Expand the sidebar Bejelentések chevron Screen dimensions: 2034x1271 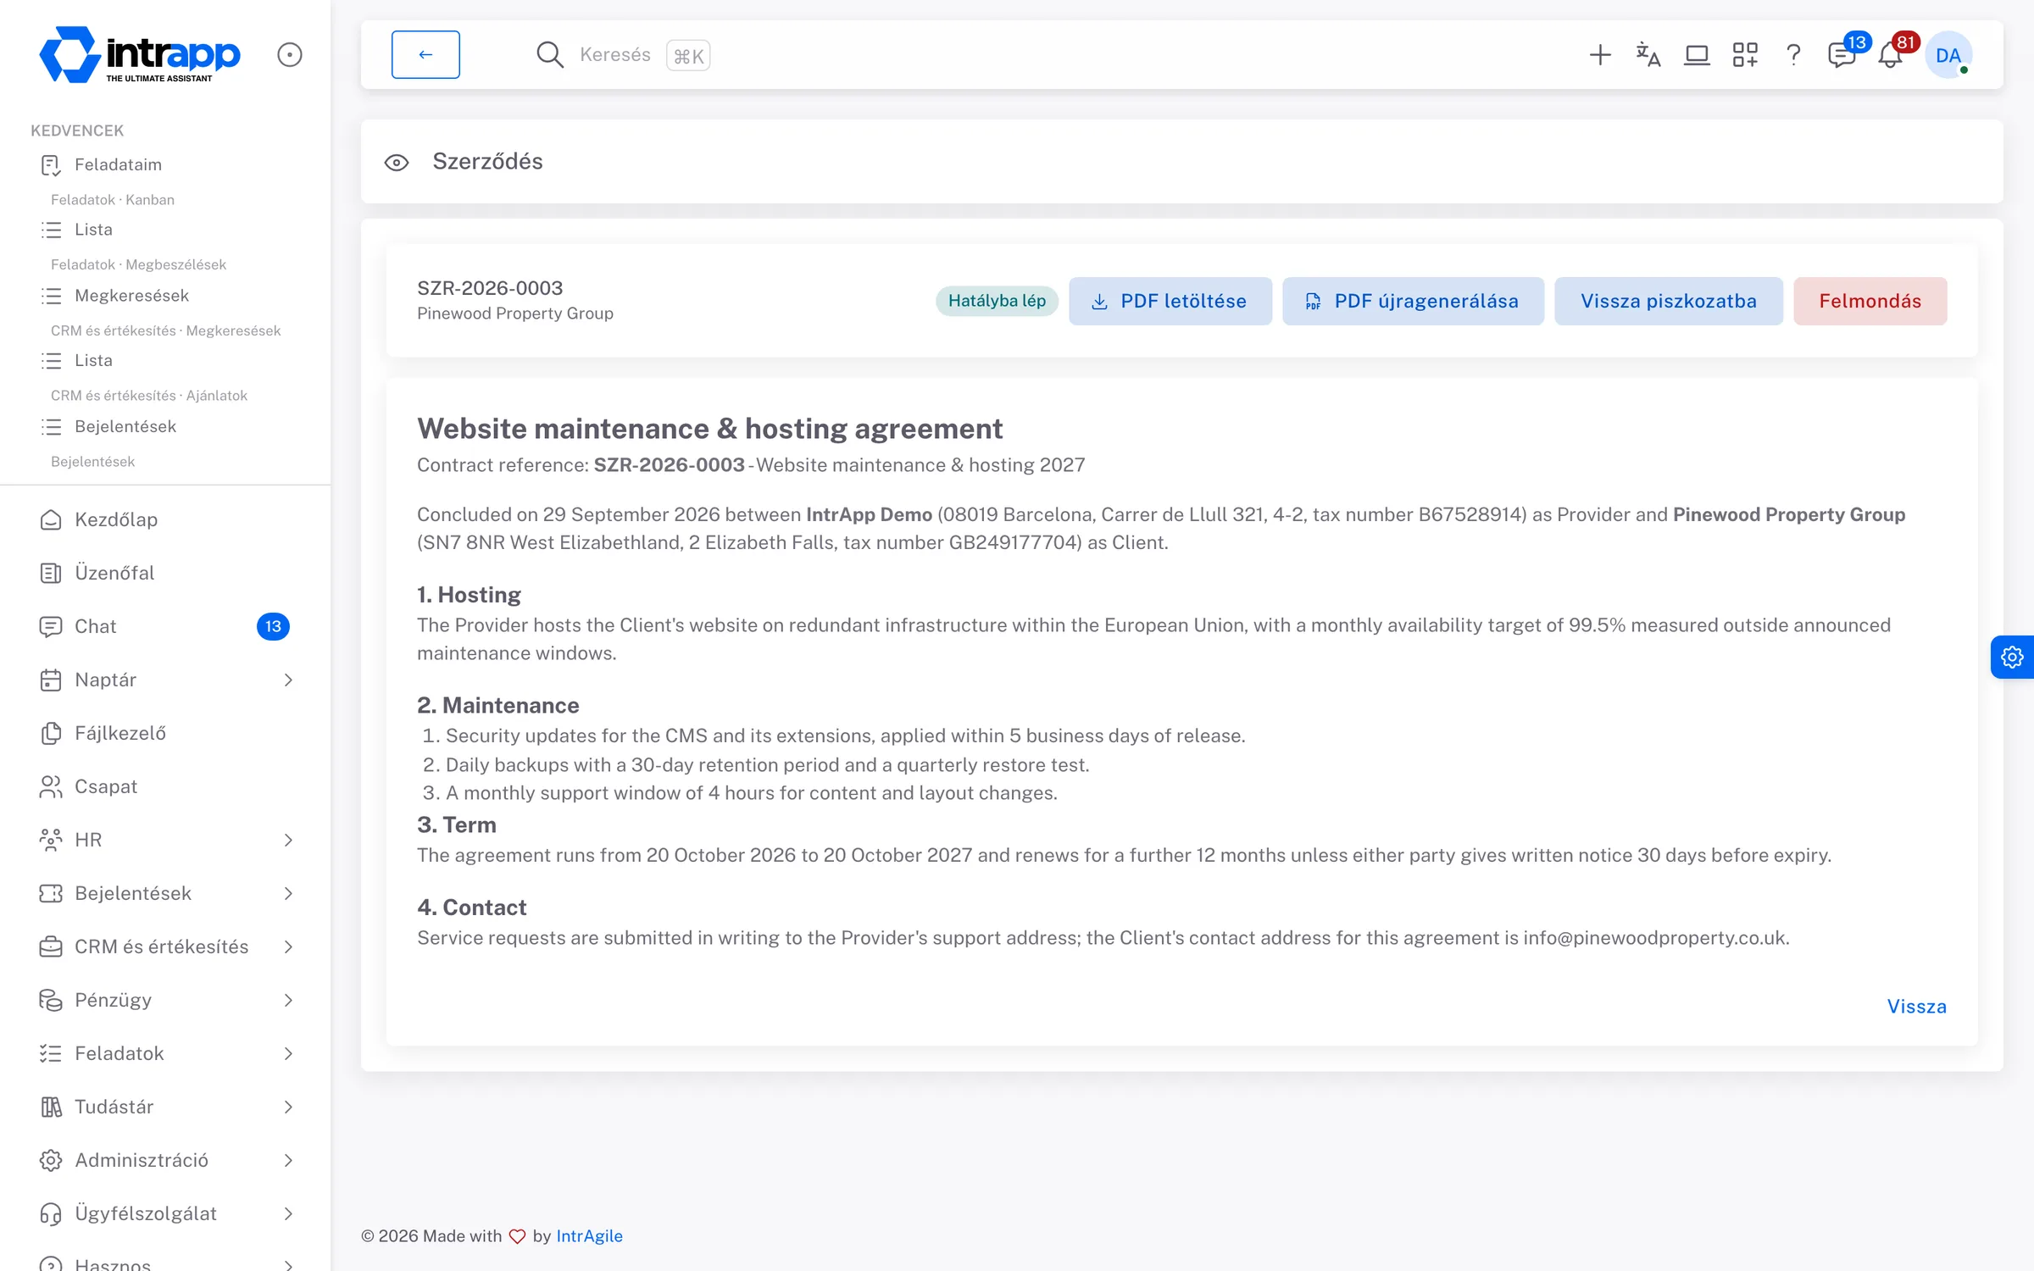(288, 893)
